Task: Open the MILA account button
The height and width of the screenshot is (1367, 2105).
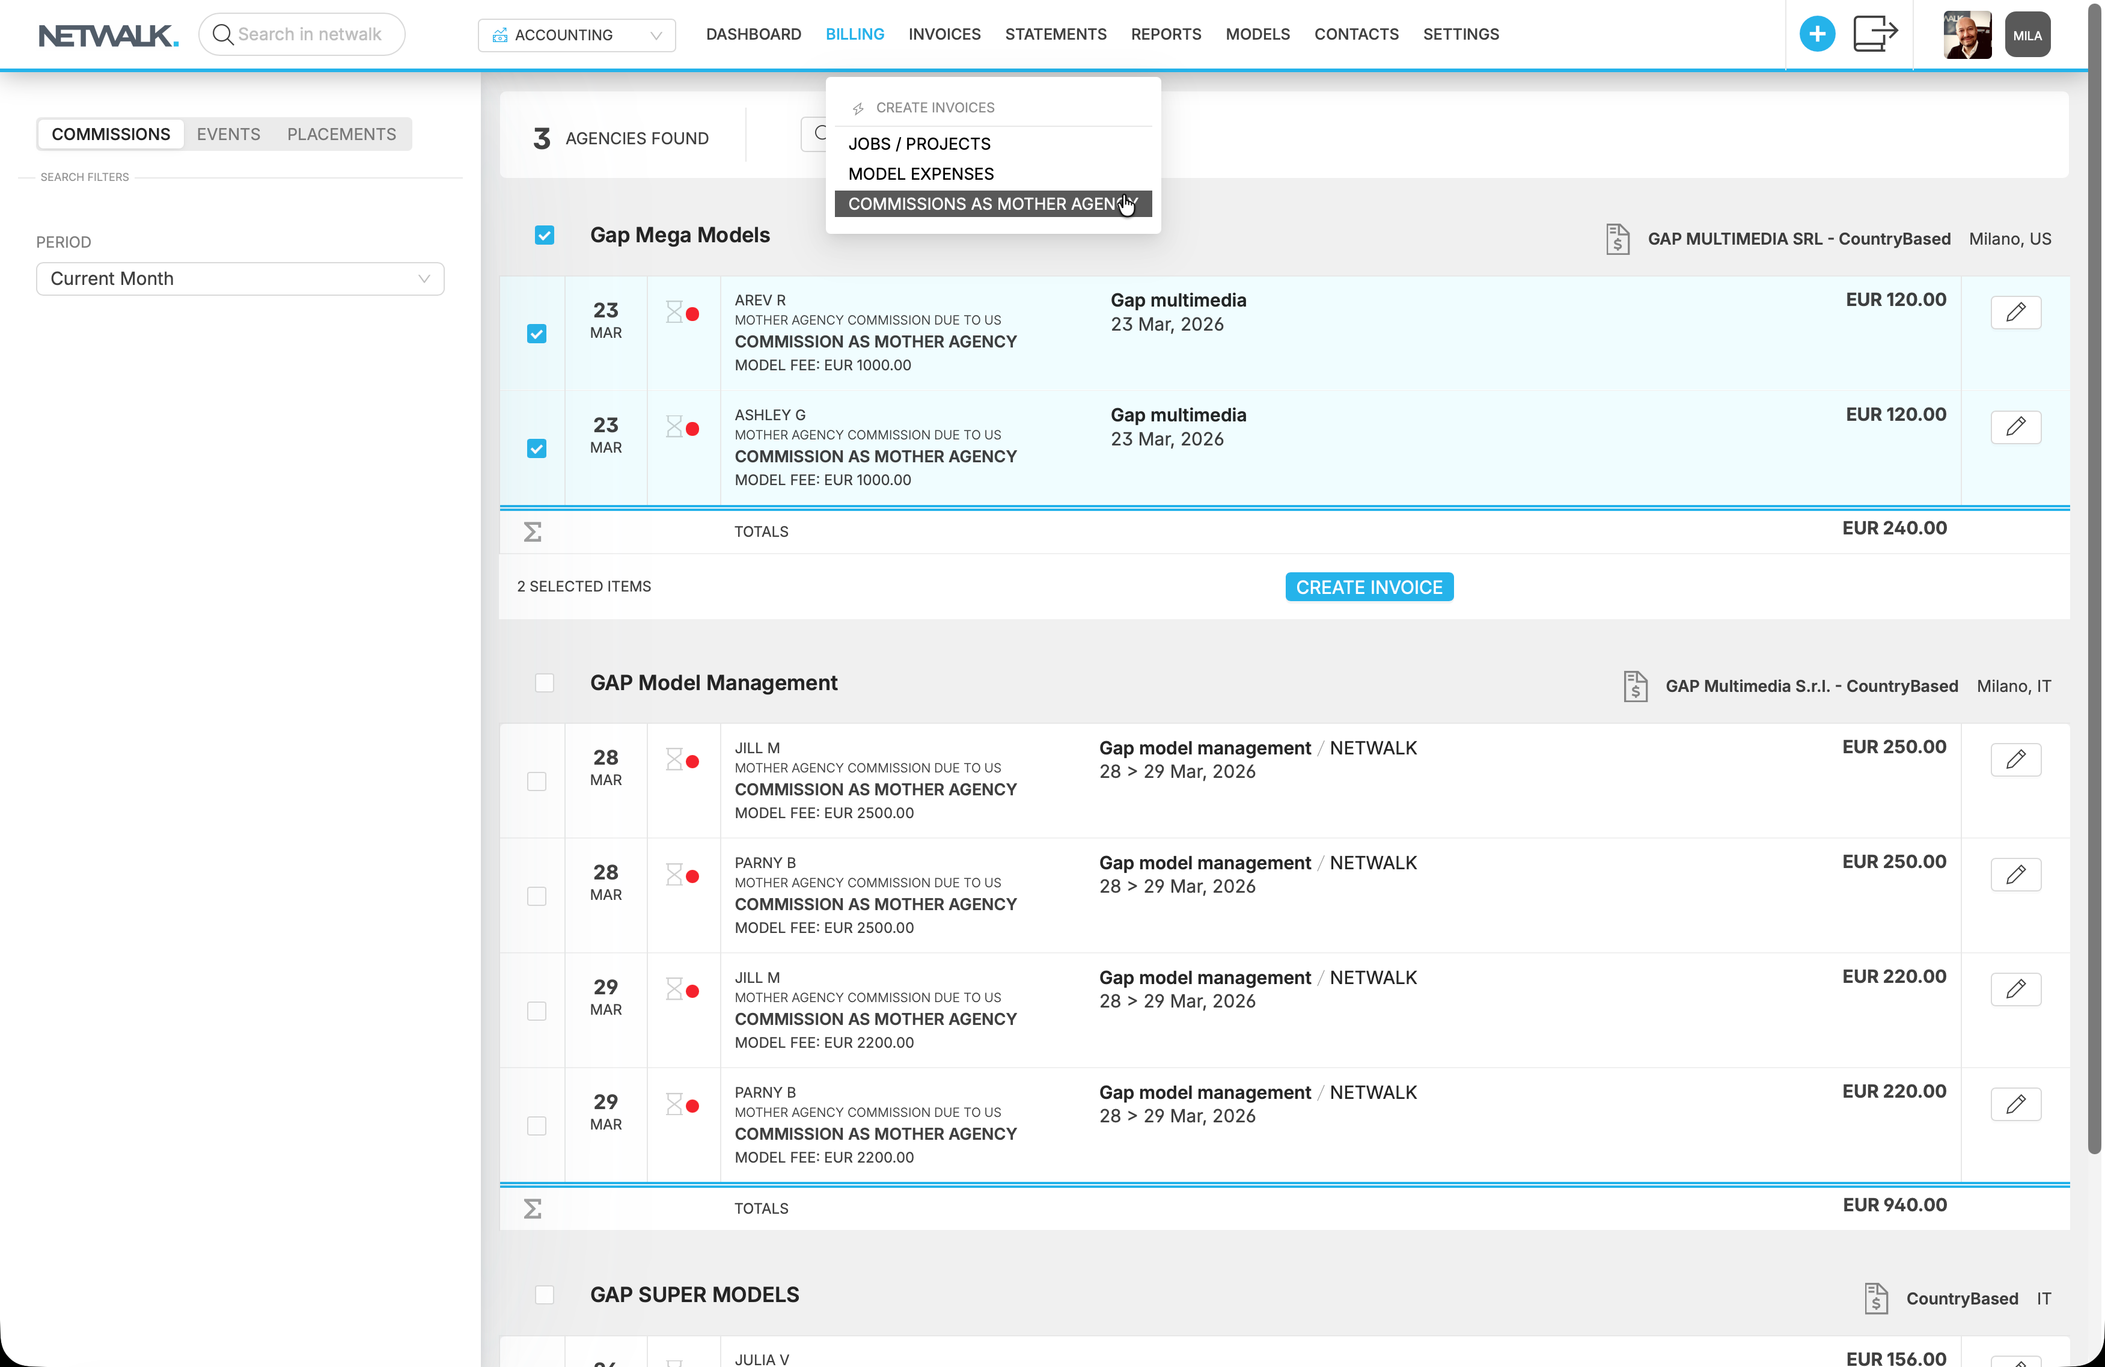Action: [x=2026, y=35]
